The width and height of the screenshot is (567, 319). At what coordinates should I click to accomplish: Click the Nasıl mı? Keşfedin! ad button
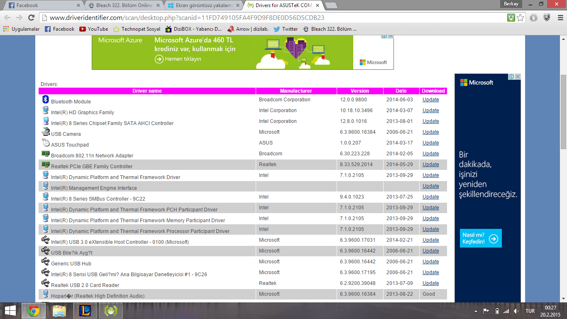481,238
